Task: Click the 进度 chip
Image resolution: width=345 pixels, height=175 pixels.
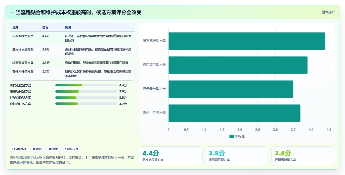Action: 53,149
